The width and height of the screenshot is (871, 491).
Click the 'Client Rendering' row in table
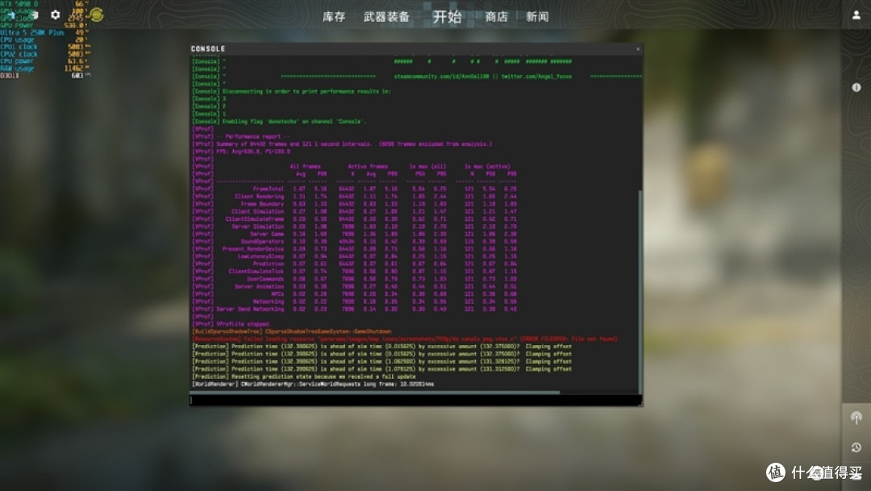(x=354, y=197)
